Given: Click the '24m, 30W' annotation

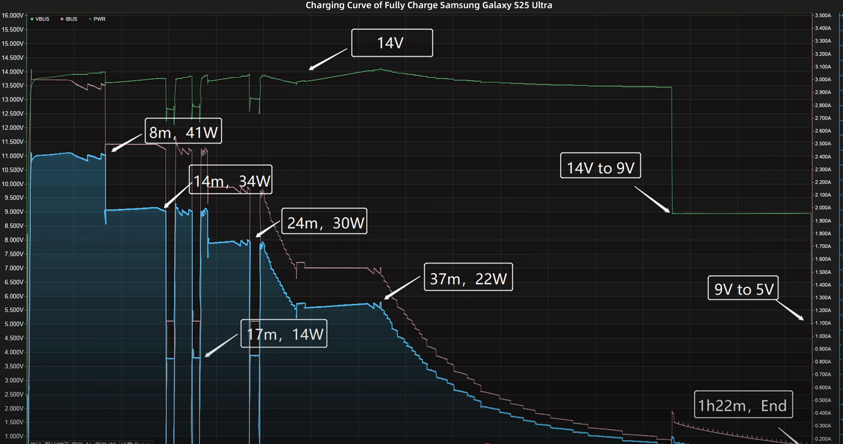Looking at the screenshot, I should (x=324, y=221).
